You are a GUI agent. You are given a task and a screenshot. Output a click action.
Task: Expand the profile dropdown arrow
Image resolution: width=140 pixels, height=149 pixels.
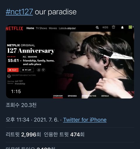133,27
